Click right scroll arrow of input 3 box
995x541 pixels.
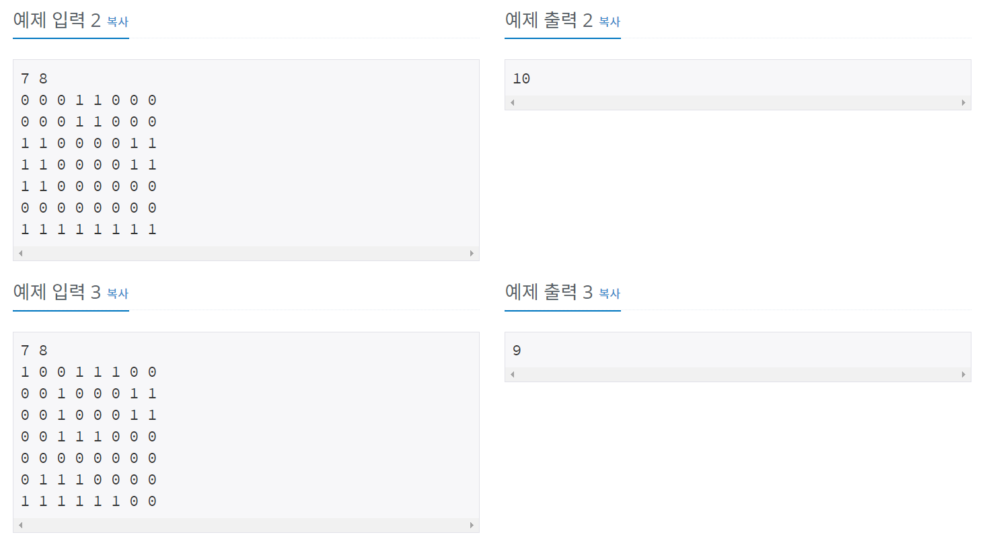pos(472,526)
